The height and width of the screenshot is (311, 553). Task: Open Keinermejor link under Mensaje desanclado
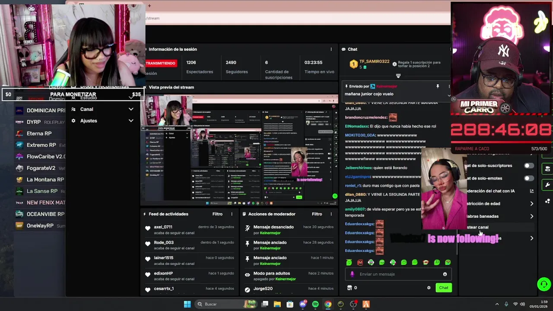[x=270, y=233]
